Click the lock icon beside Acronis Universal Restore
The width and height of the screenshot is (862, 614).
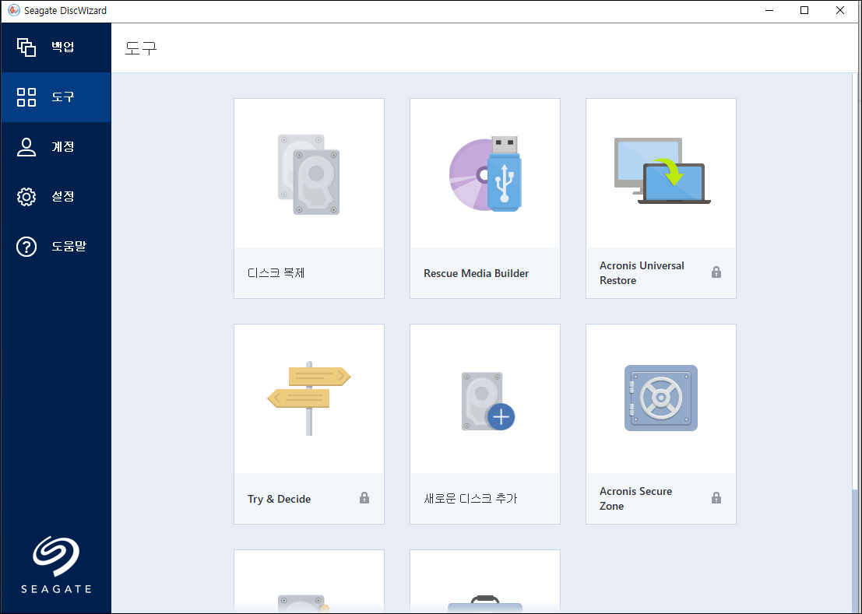[716, 272]
